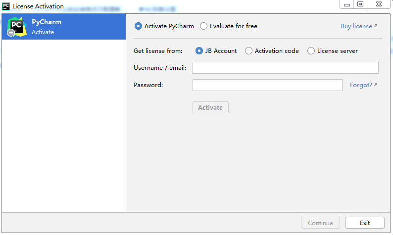Close the License Activation dialog
Viewport: 393px width, 235px height.
[x=378, y=4]
